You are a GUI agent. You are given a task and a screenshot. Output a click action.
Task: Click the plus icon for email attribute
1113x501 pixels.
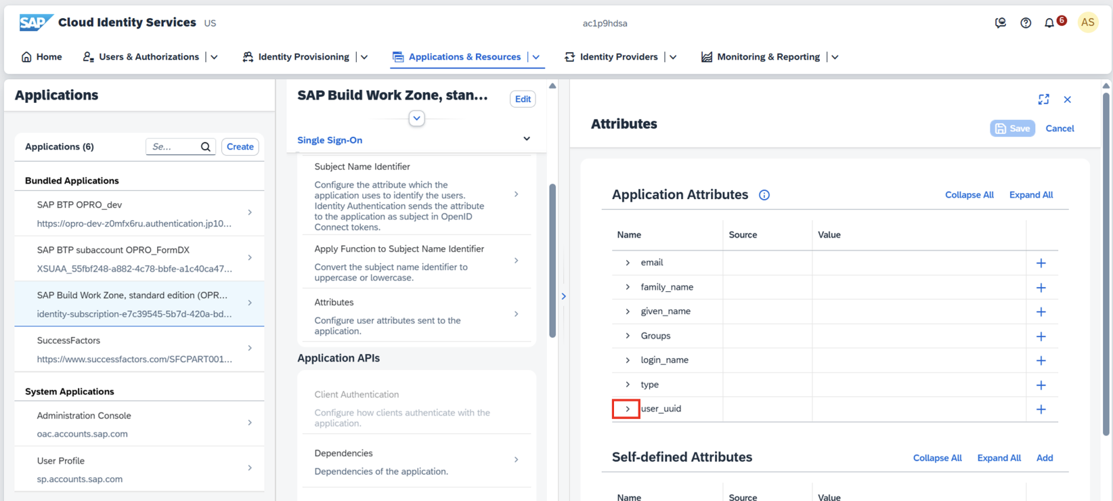tap(1041, 263)
